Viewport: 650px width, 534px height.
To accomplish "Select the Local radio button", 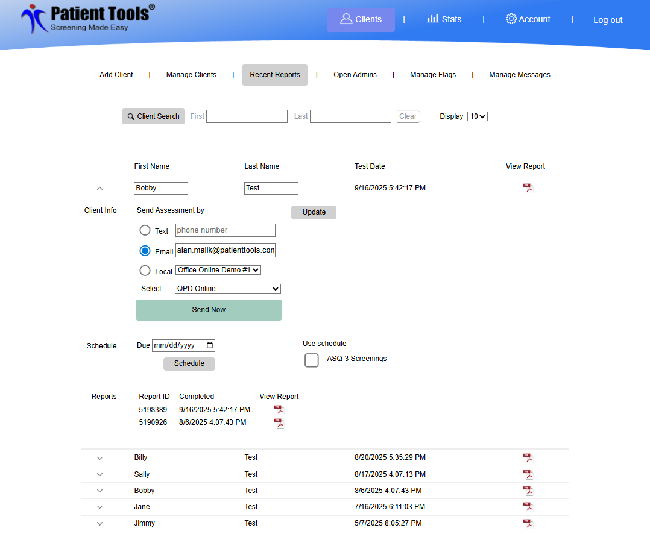I will [x=145, y=271].
